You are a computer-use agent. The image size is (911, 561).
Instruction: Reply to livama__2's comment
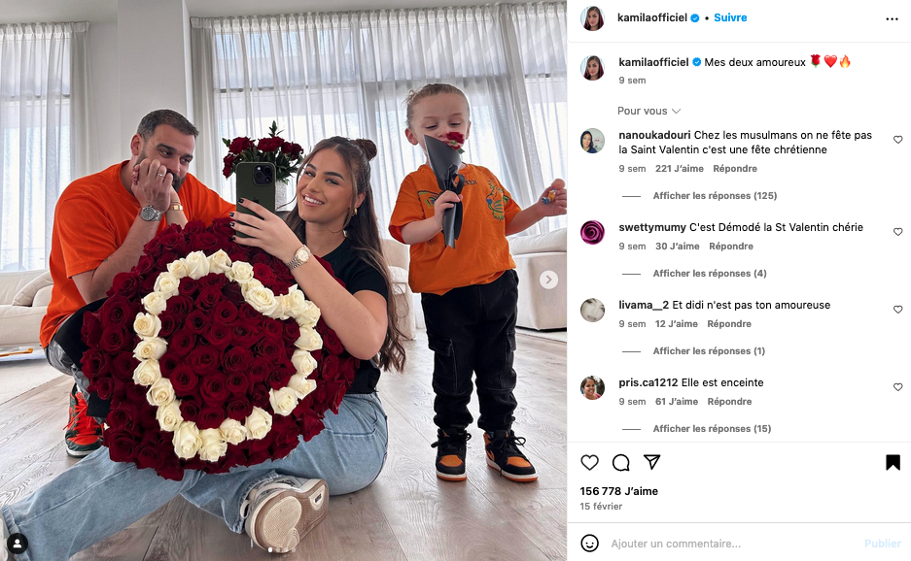pos(729,324)
